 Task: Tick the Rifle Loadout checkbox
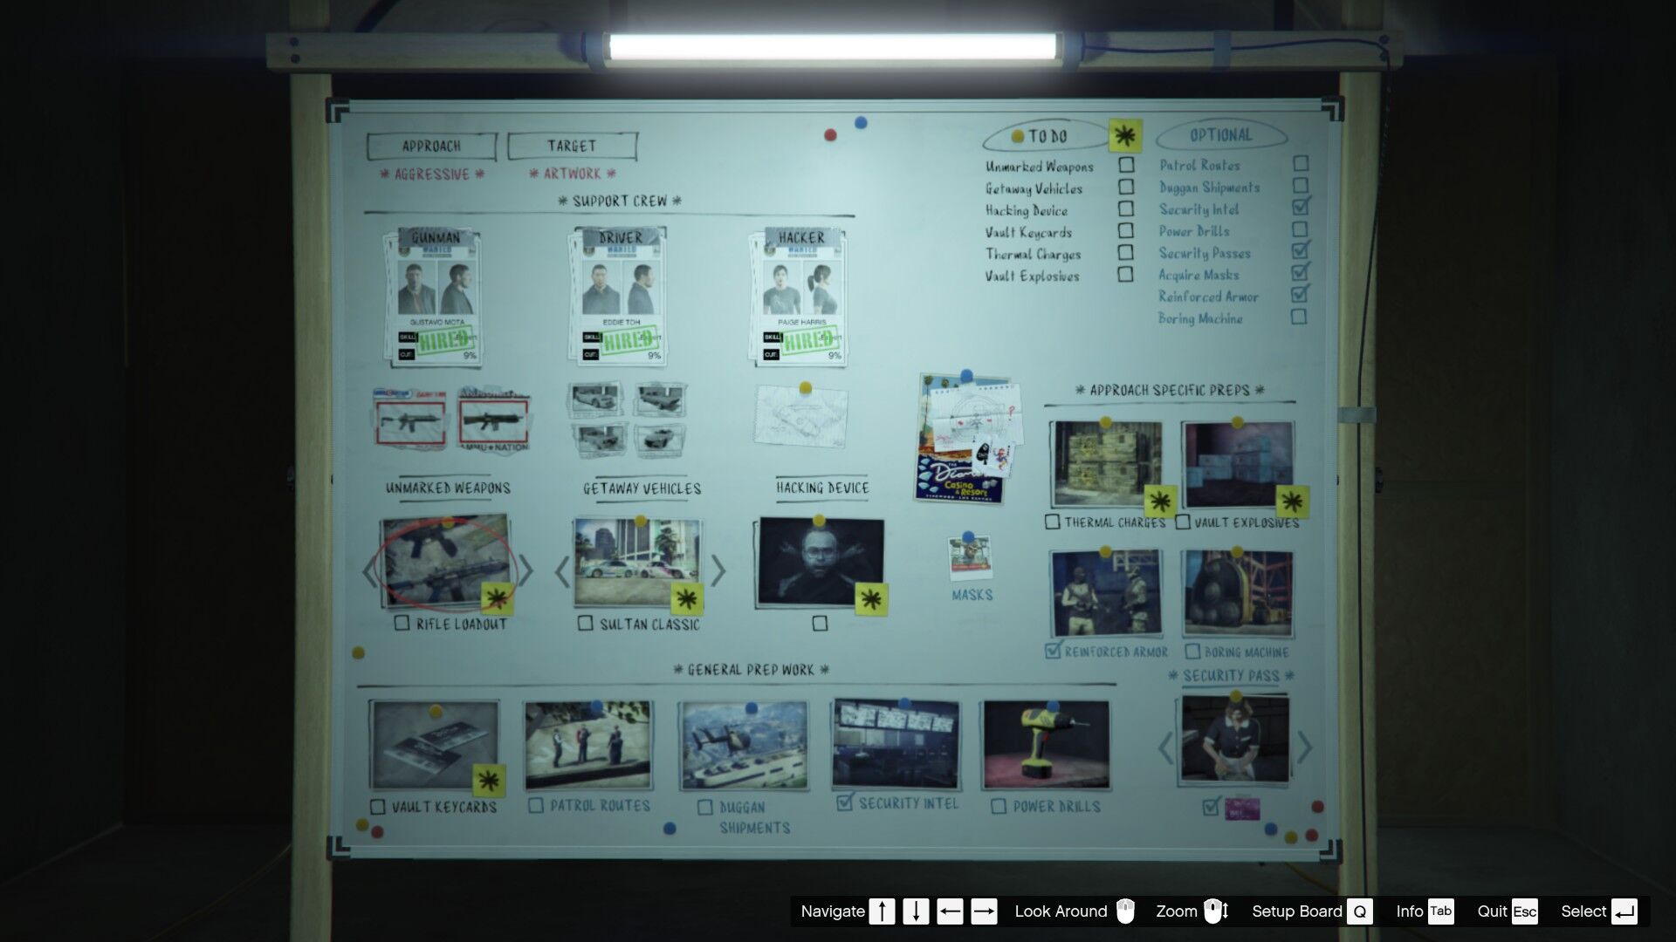coord(402,623)
